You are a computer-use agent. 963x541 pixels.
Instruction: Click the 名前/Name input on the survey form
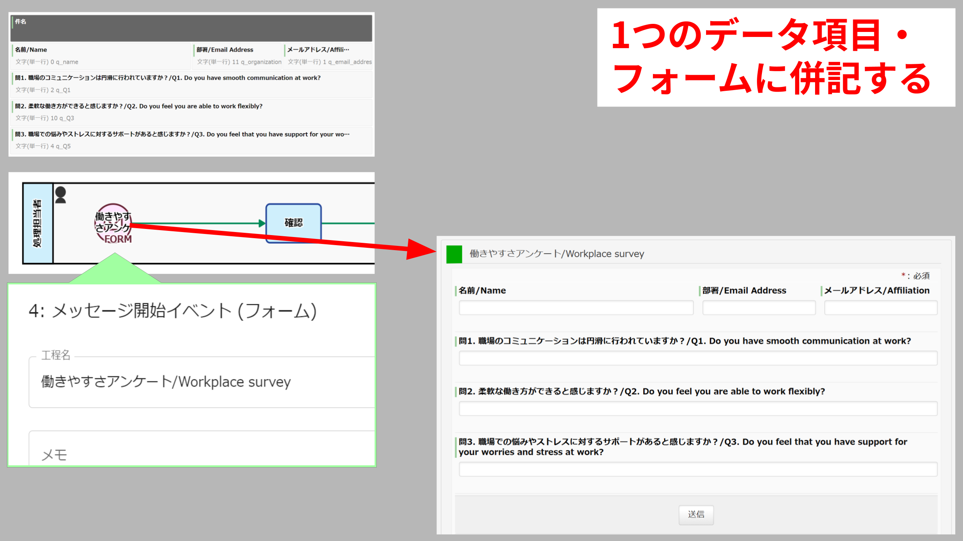point(575,307)
